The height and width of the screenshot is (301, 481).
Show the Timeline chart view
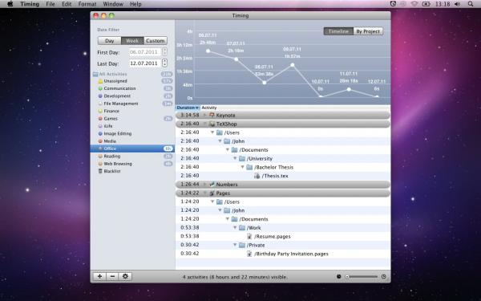pos(338,31)
